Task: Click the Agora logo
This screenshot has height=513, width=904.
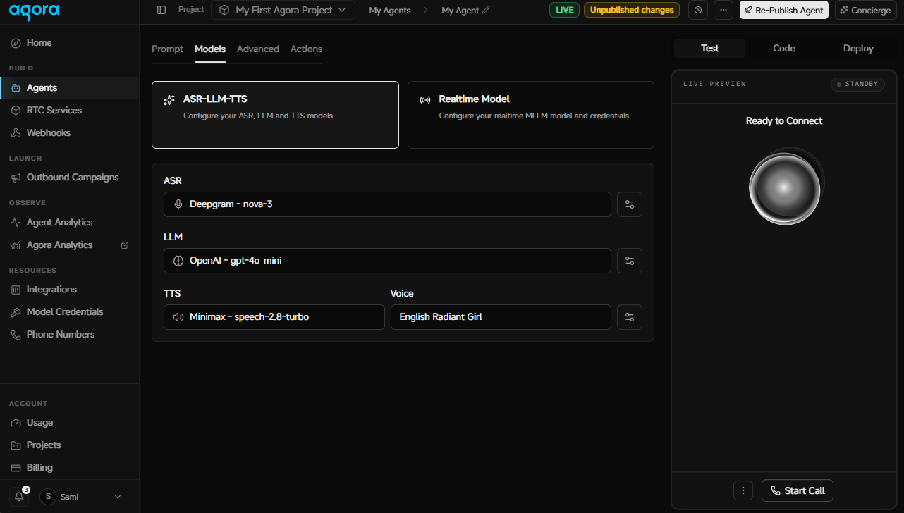Action: coord(35,11)
